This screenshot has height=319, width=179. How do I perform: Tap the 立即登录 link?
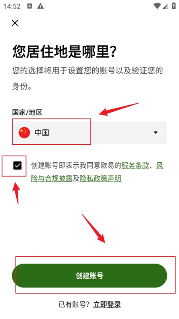coord(107,305)
